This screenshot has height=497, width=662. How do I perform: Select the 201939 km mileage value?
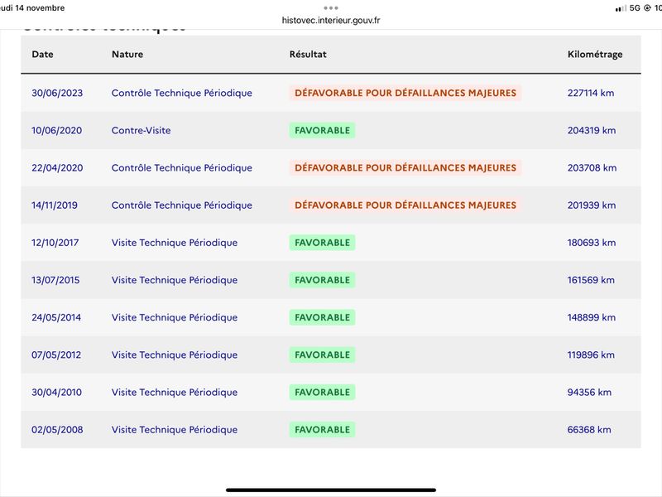click(x=592, y=205)
